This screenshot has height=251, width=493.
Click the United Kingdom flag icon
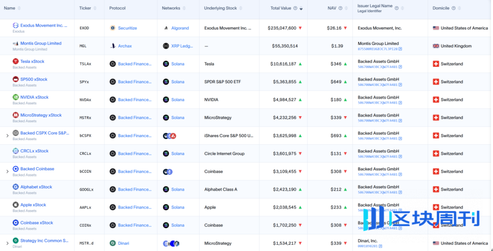point(436,46)
